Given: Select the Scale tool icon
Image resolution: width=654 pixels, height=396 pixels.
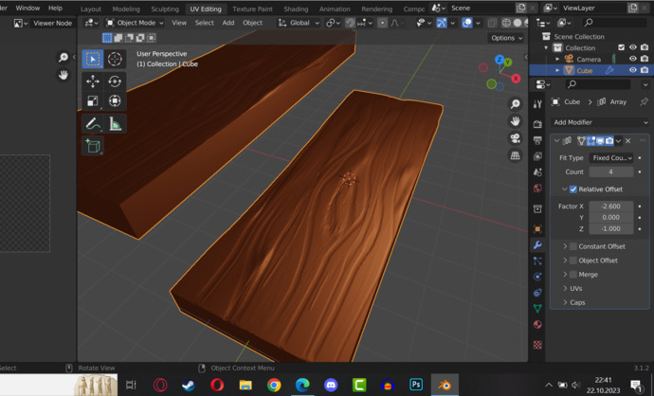Looking at the screenshot, I should [93, 100].
